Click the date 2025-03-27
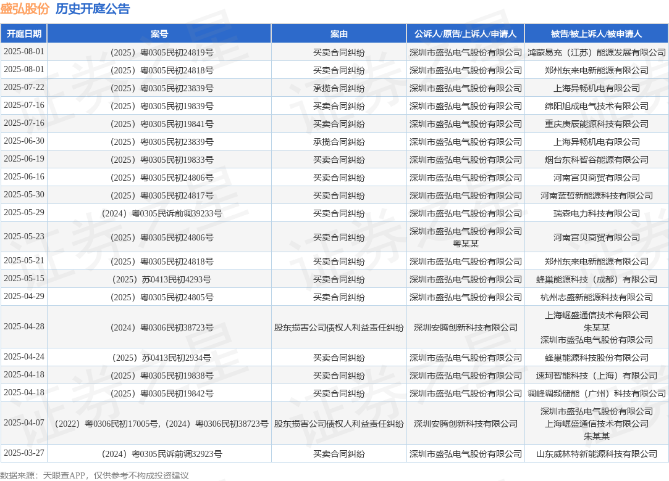This screenshot has width=669, height=481. tap(24, 453)
